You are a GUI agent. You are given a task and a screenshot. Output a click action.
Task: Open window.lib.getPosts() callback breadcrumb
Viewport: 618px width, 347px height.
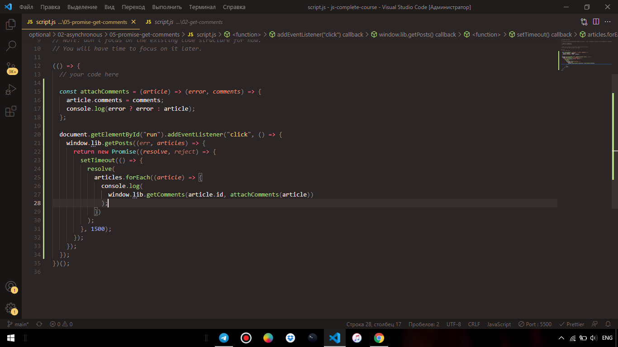click(414, 34)
